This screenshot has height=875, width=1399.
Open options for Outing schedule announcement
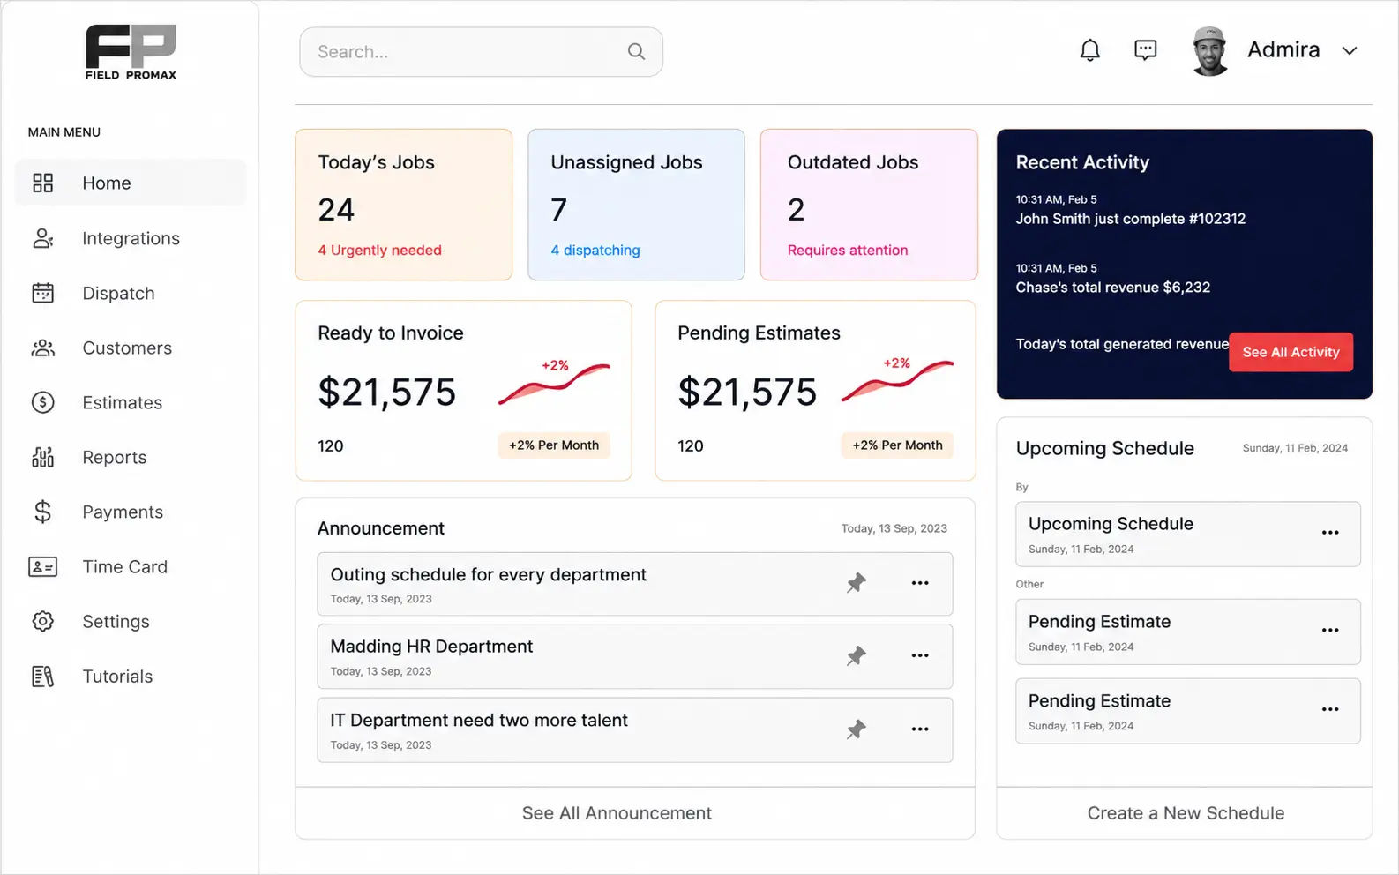(x=920, y=583)
